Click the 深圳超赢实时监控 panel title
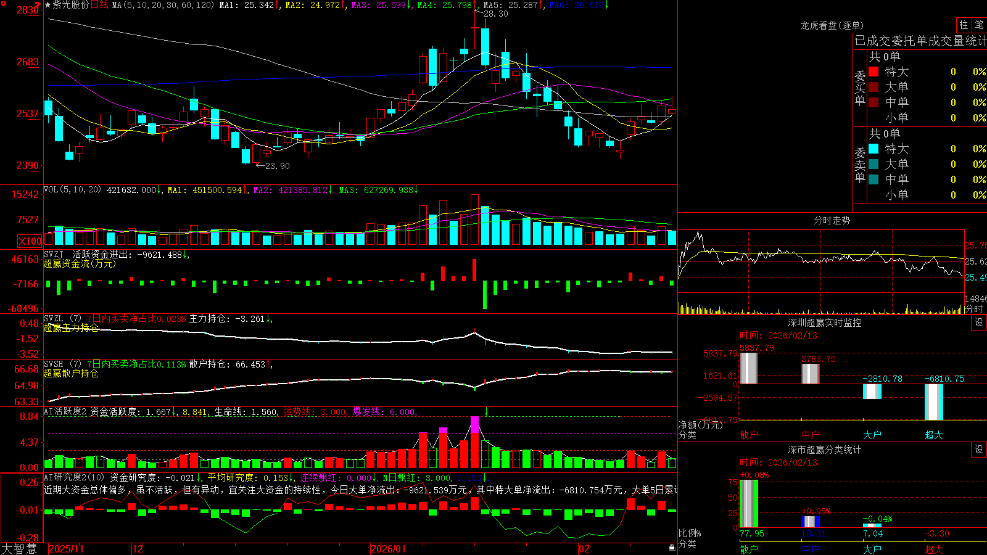The image size is (987, 555). click(x=824, y=323)
